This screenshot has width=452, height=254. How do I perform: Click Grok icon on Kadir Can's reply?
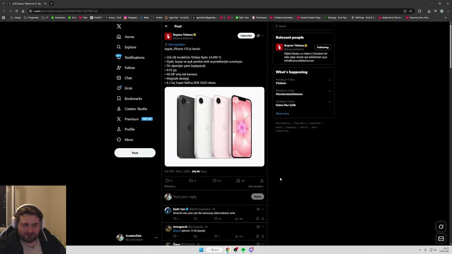tap(258, 209)
